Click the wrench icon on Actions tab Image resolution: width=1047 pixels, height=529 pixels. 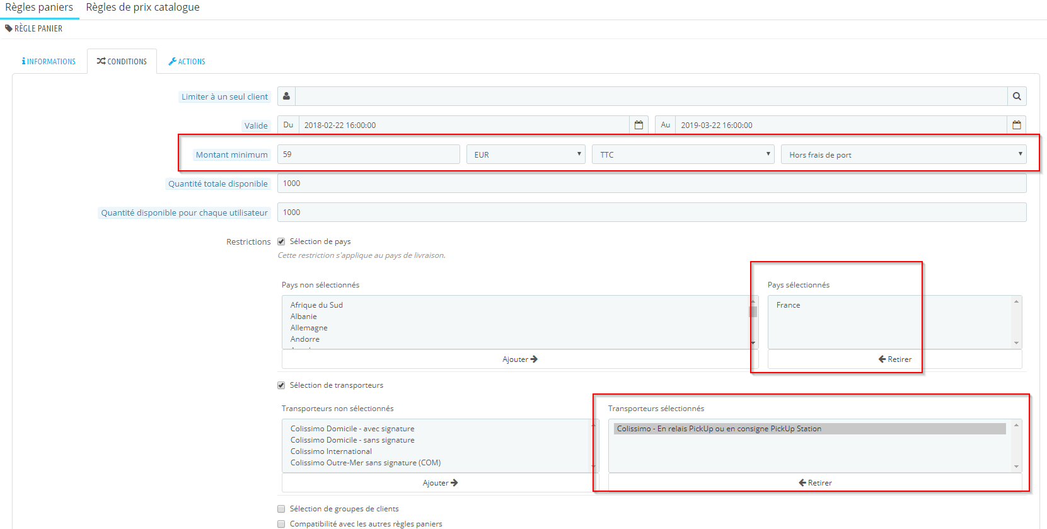[172, 61]
